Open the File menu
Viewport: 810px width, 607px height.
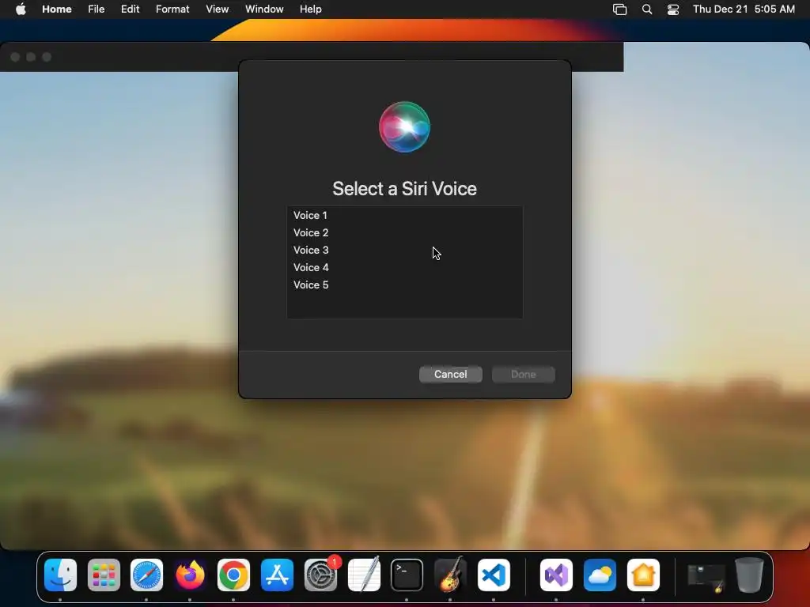click(x=96, y=9)
